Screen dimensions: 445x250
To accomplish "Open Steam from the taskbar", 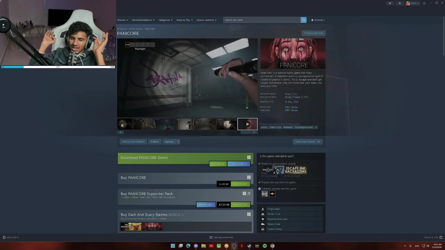I will tap(249, 246).
